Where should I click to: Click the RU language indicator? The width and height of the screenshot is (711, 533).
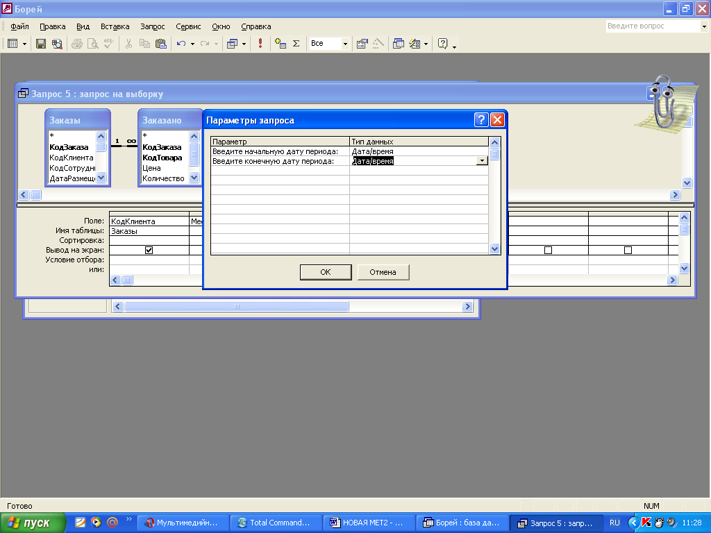pyautogui.click(x=614, y=523)
